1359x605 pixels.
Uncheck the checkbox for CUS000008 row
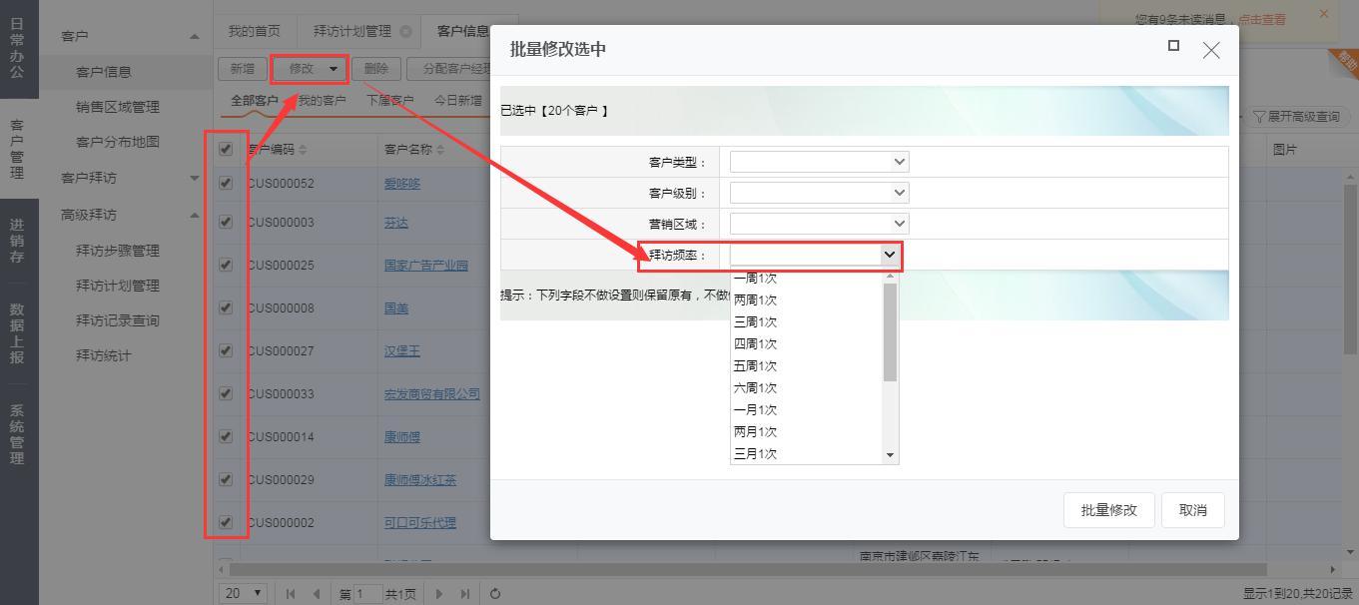point(226,307)
